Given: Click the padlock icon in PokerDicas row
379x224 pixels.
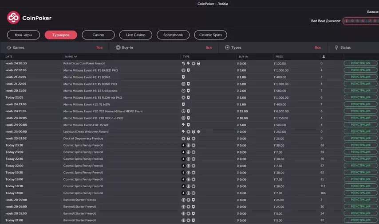Looking at the screenshot, I should pos(198,63).
